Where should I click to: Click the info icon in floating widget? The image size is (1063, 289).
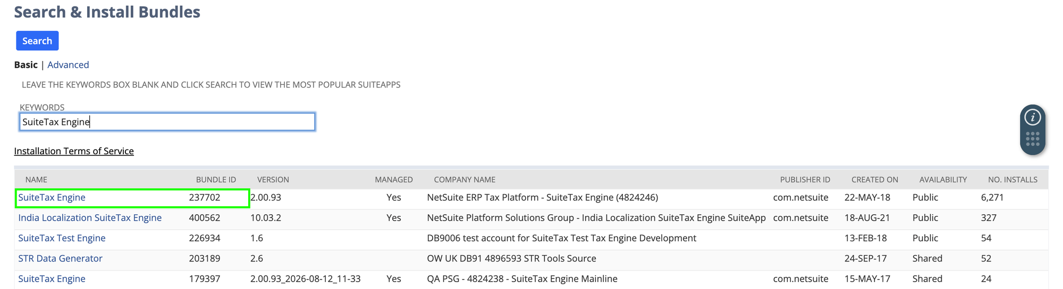click(1033, 117)
